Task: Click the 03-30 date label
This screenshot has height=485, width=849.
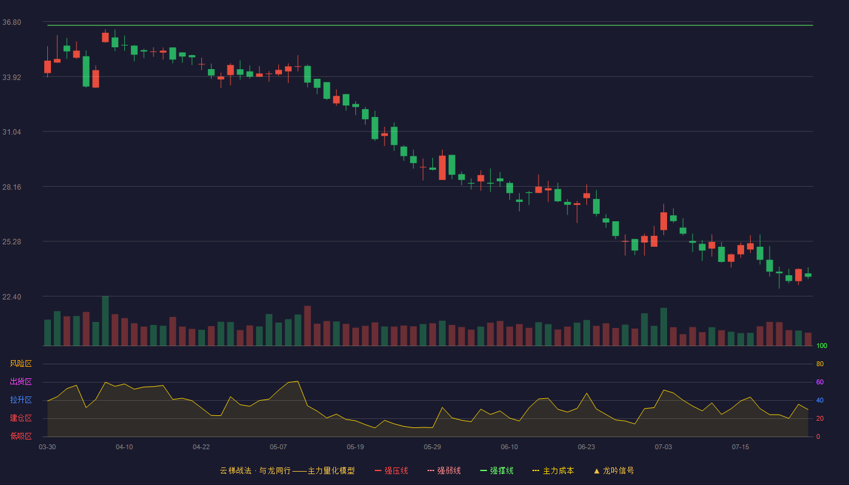Action: 47,447
